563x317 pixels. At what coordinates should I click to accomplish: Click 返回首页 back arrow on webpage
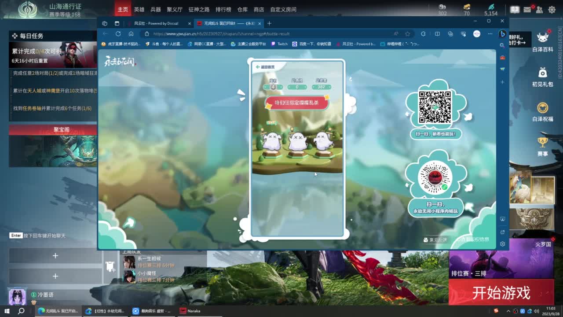pos(265,67)
